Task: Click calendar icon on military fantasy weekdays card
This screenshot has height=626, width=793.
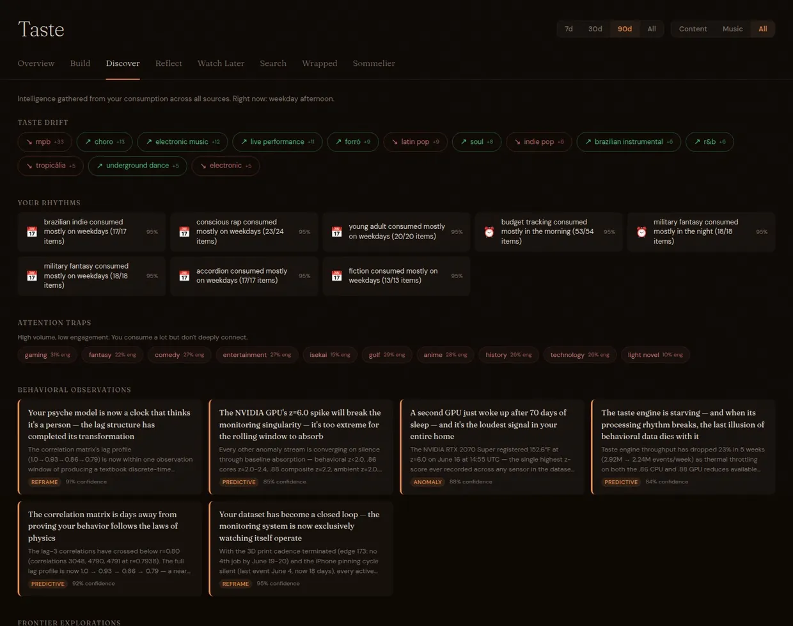Action: (31, 276)
